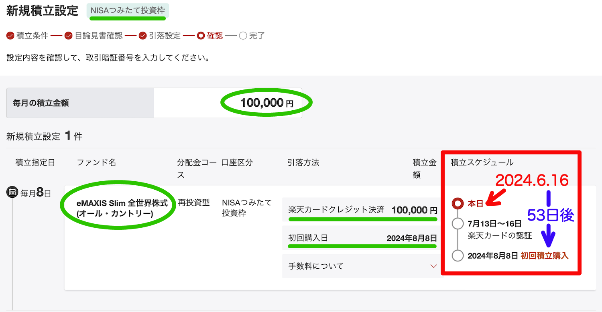Click the NISAつみたて投資枠 header badge
This screenshot has height=312, width=602.
coord(128,11)
